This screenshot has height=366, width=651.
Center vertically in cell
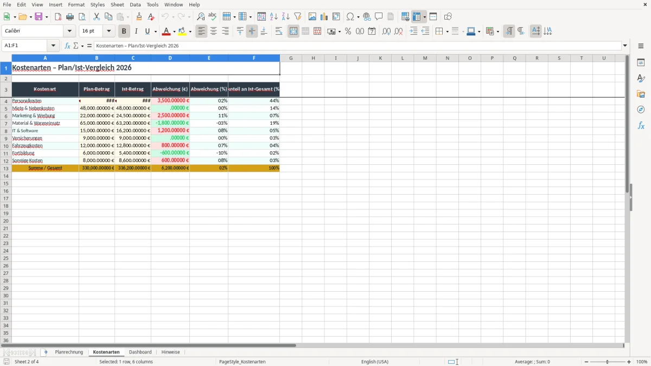(252, 31)
